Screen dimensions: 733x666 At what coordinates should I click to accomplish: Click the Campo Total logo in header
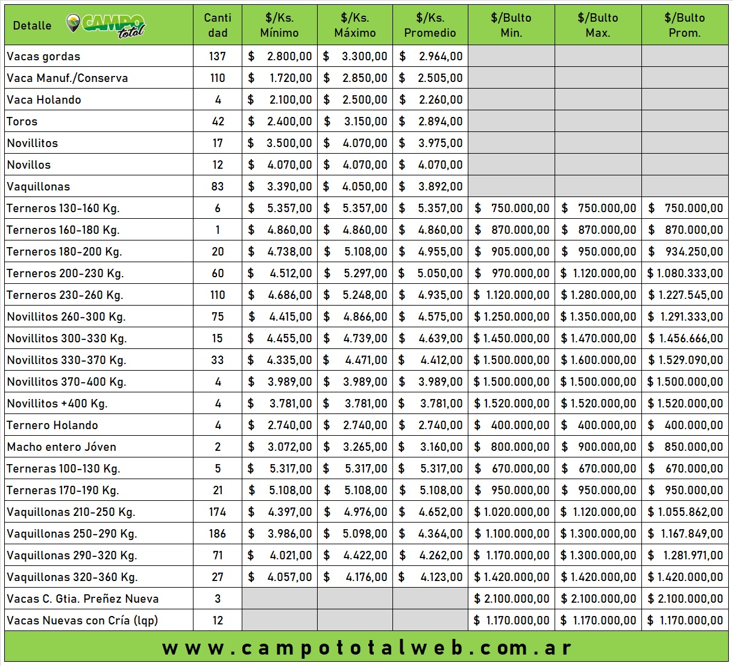coord(106,25)
